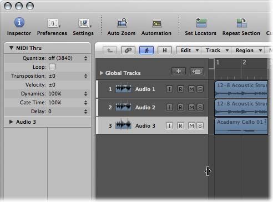Click the Dynamics 100% value
Screen dimensions: 273x202
pyautogui.click(x=55, y=94)
